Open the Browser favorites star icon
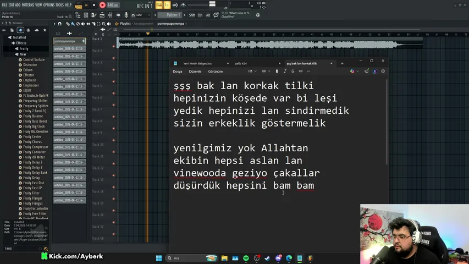This screenshot has height=264, width=469. tap(45, 30)
